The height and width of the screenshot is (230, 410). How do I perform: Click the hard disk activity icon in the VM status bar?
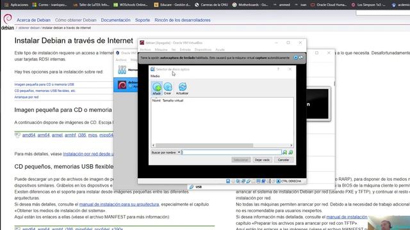(x=228, y=181)
